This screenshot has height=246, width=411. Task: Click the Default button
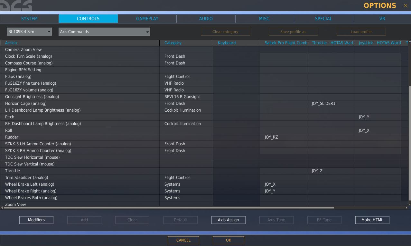click(180, 220)
